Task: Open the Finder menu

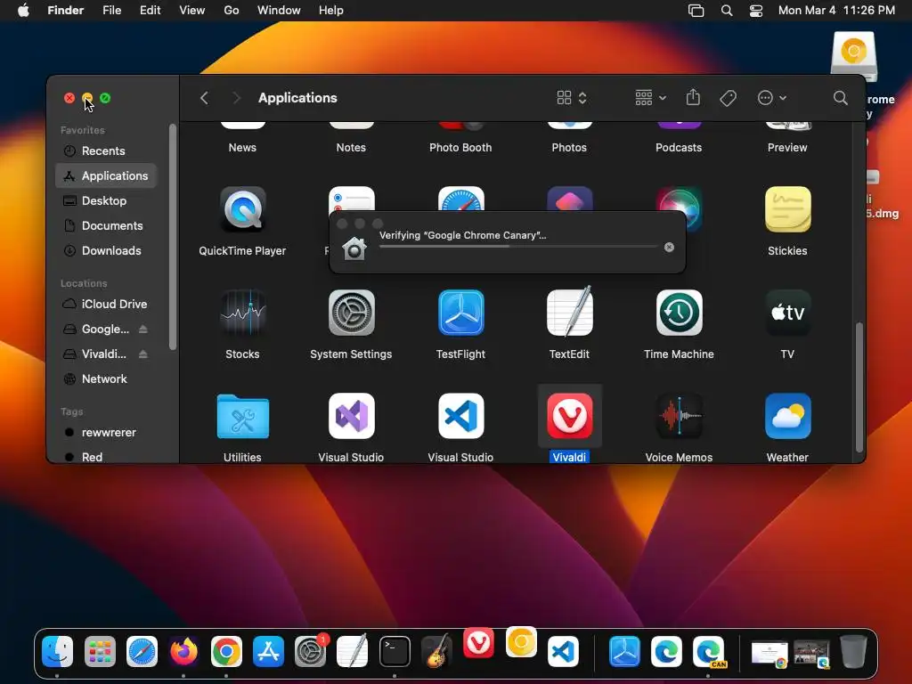Action: tap(66, 11)
